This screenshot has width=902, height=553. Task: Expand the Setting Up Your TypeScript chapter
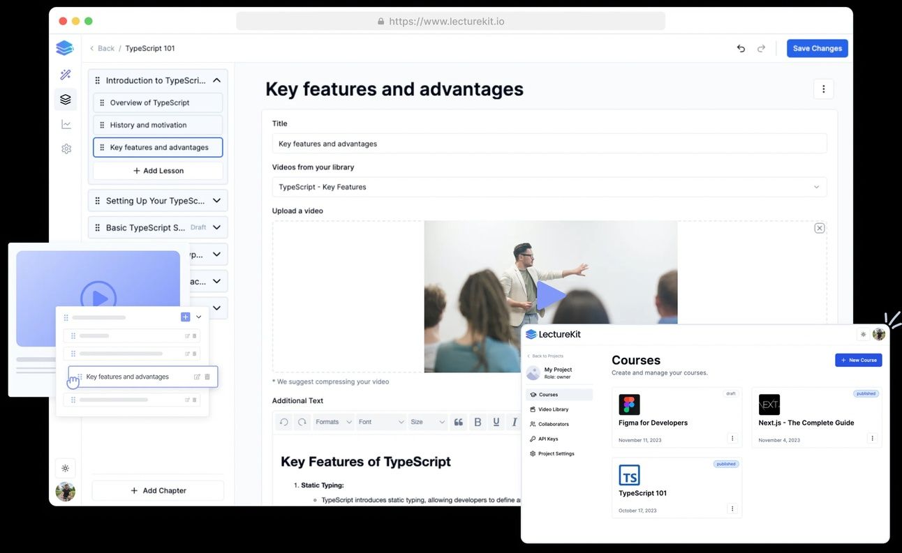tap(216, 201)
